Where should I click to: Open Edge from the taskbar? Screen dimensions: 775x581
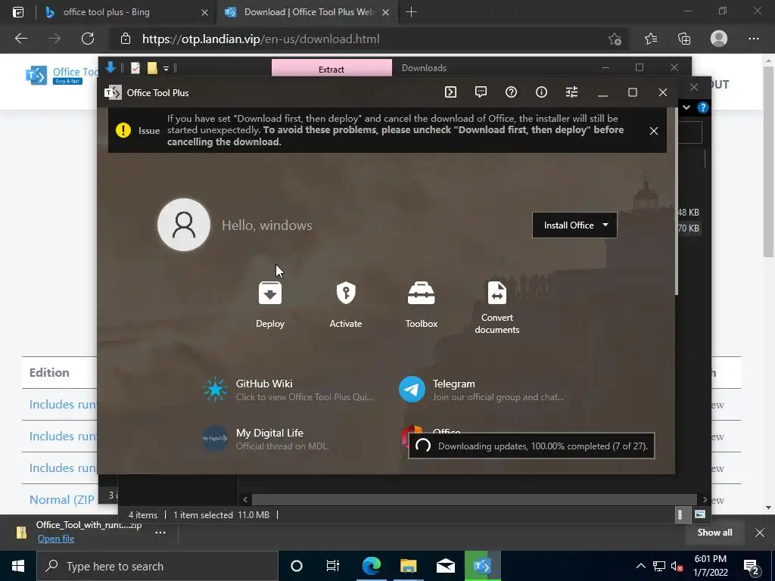pos(371,566)
